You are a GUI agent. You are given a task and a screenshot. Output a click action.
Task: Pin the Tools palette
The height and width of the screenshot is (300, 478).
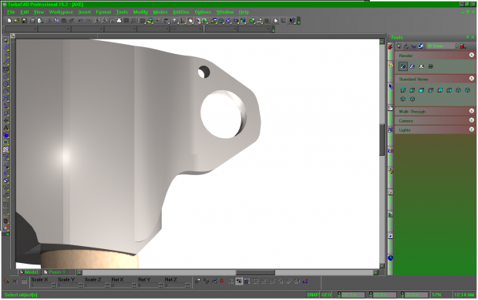(x=467, y=37)
